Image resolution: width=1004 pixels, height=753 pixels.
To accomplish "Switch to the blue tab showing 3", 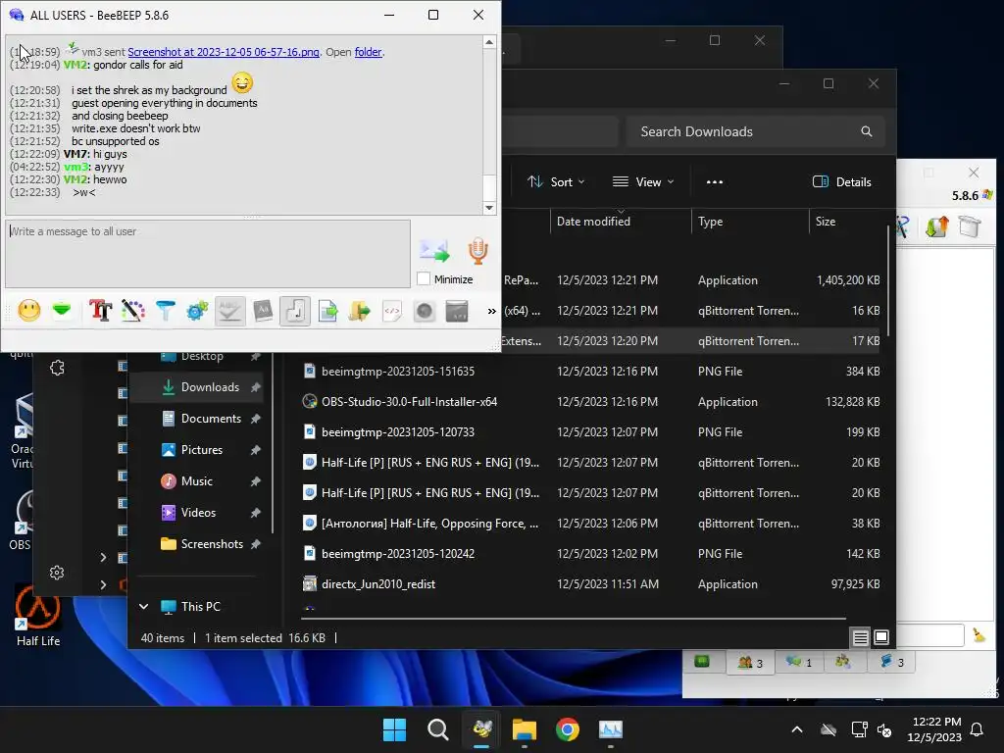I will 890,662.
